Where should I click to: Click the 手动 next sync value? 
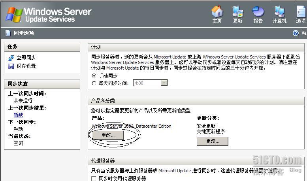[x=19, y=129]
